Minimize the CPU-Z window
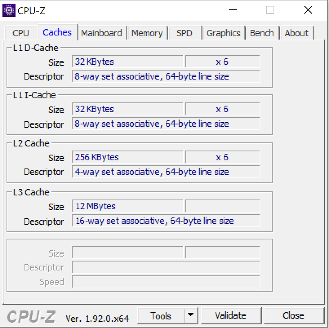Image resolution: width=329 pixels, height=328 pixels. 233,10
